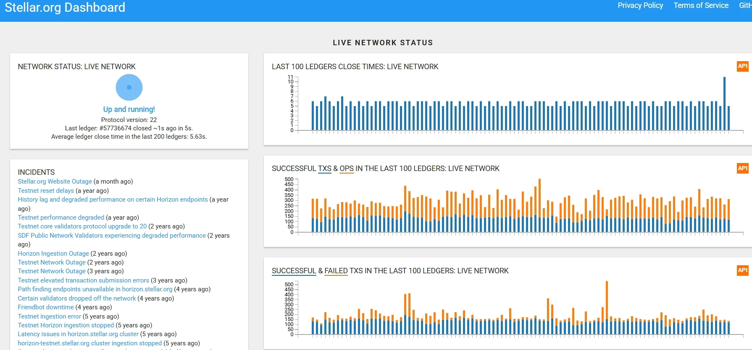Open Testnet Horizon ingestion stopped incident
This screenshot has height=350, width=752.
(x=66, y=325)
